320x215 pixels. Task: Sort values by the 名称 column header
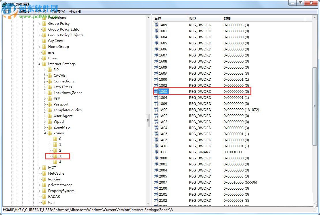coord(169,18)
